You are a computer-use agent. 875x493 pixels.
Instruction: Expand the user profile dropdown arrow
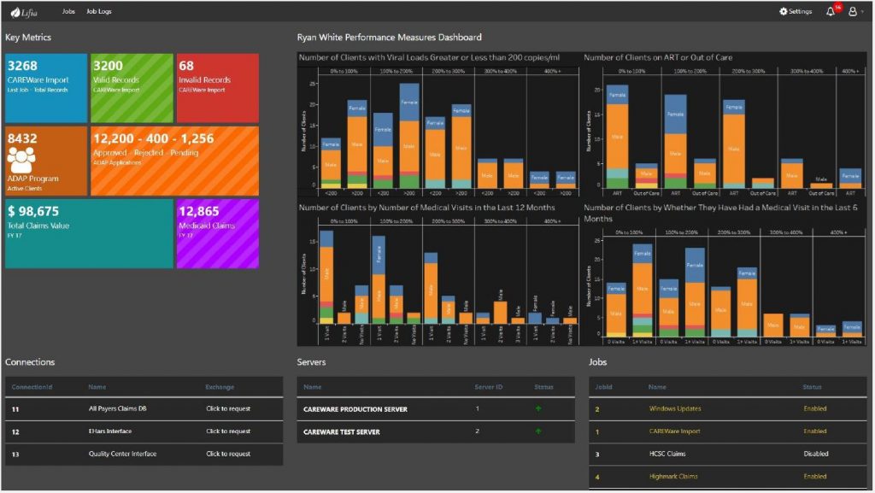(863, 11)
